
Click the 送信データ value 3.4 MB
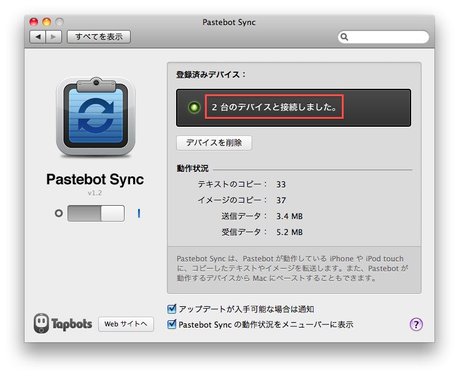(x=289, y=216)
